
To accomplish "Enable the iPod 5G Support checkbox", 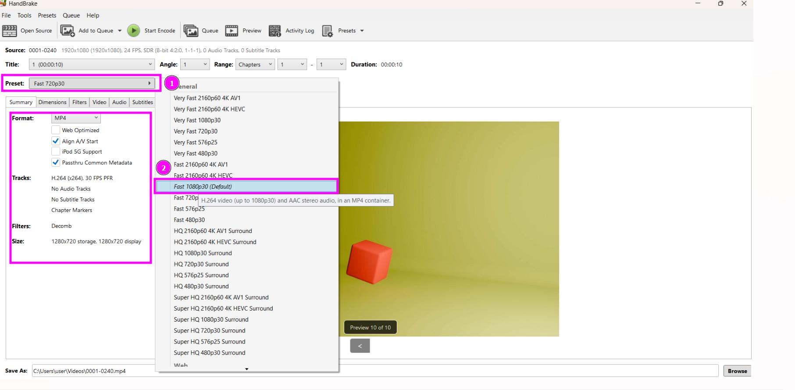I will 56,151.
